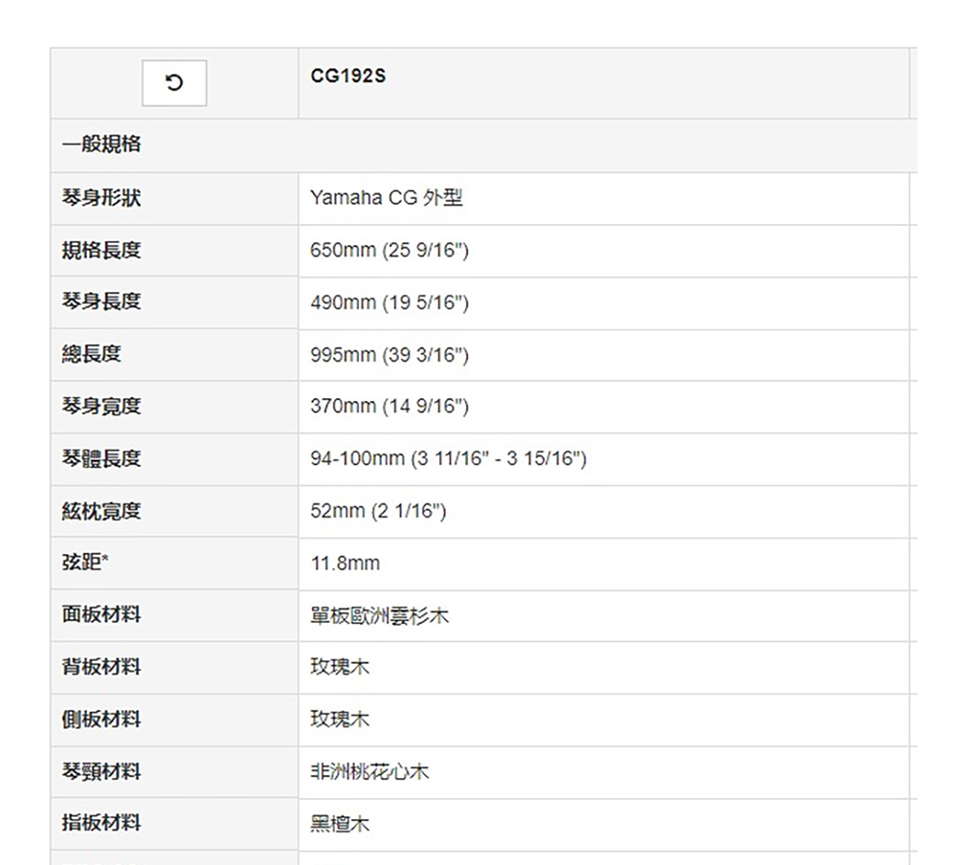Click the 總長度 row label
957x865 pixels.
coord(92,355)
